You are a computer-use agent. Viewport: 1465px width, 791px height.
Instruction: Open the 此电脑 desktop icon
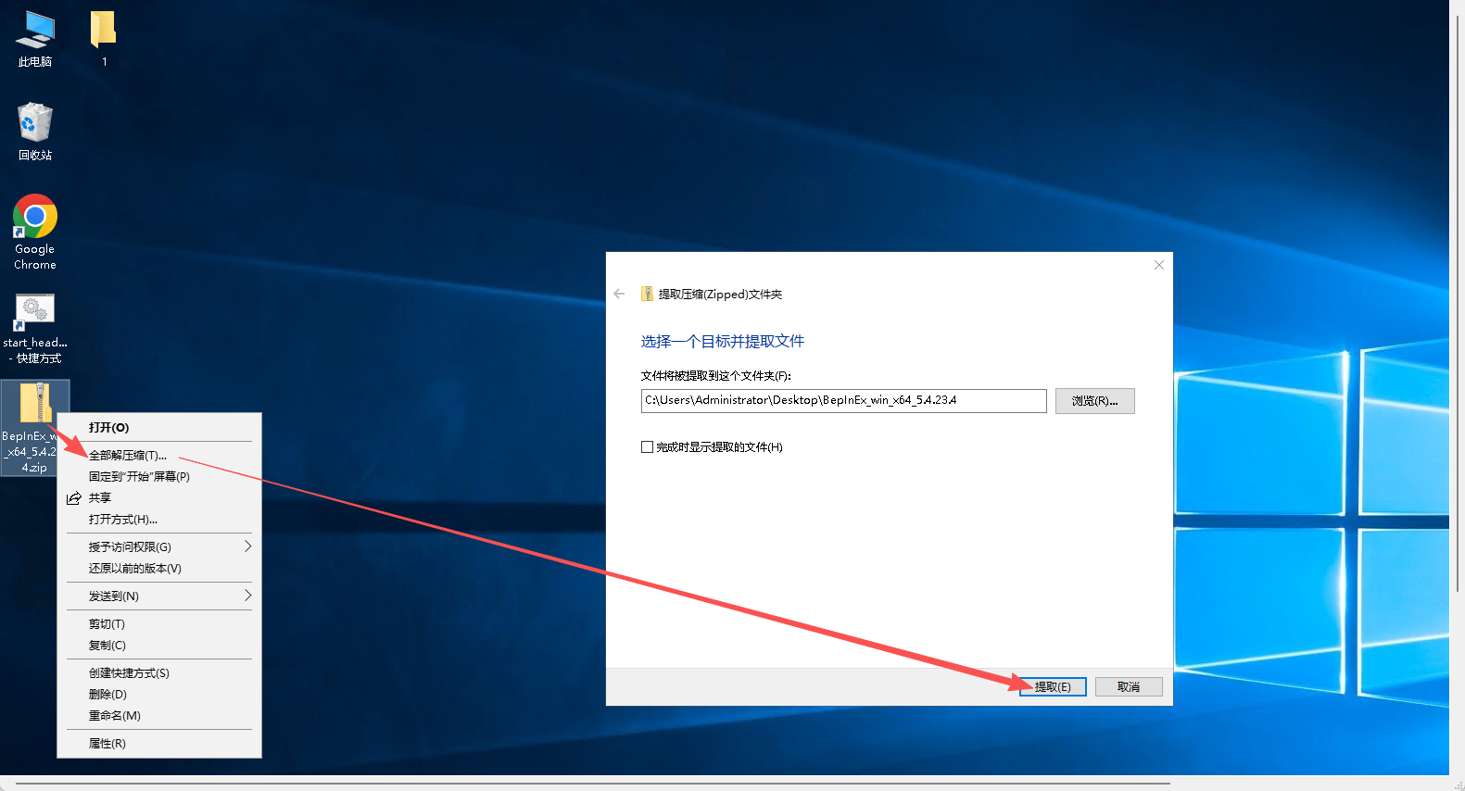[x=35, y=31]
